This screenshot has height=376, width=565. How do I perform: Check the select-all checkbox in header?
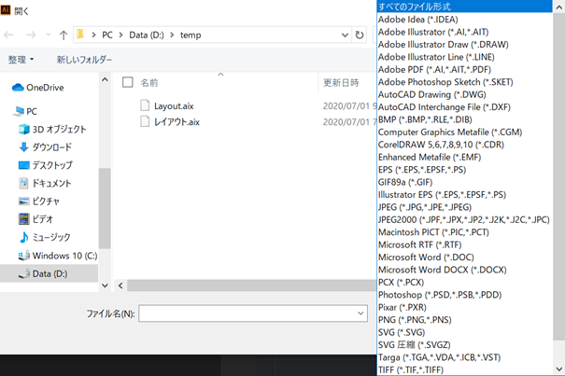click(128, 82)
